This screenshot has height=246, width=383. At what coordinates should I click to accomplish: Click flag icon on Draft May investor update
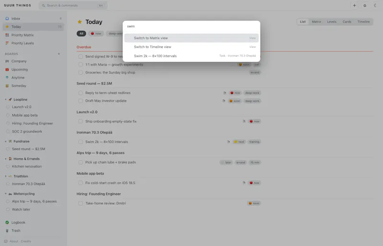point(224,101)
